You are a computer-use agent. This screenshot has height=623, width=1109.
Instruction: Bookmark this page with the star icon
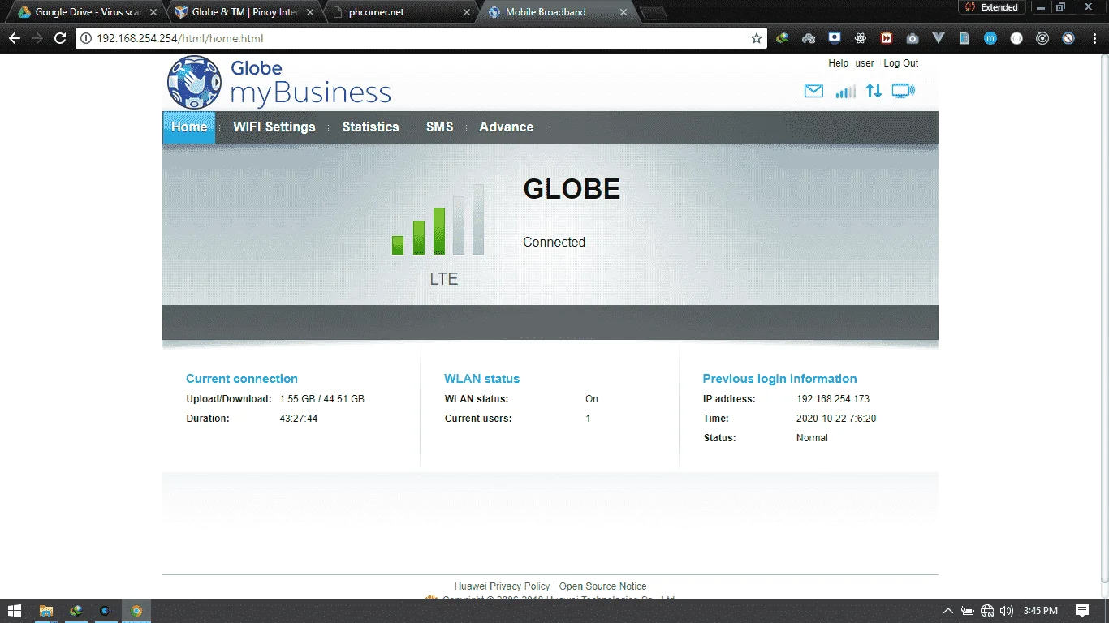(757, 38)
